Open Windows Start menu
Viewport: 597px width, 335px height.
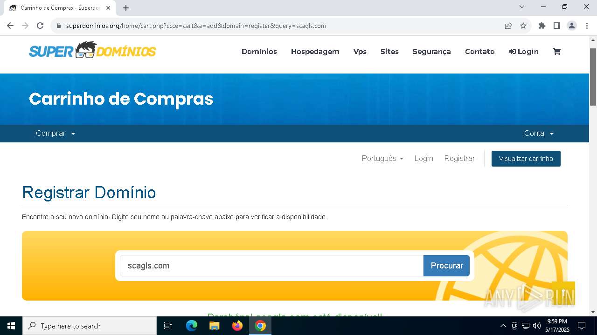[x=11, y=326]
